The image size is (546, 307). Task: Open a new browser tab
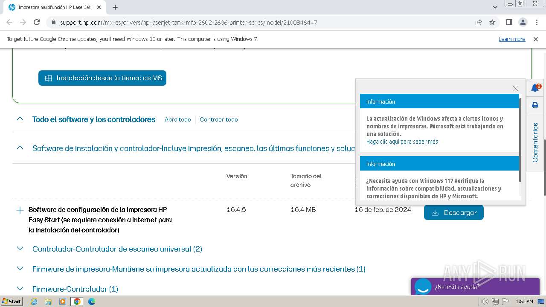point(115,7)
